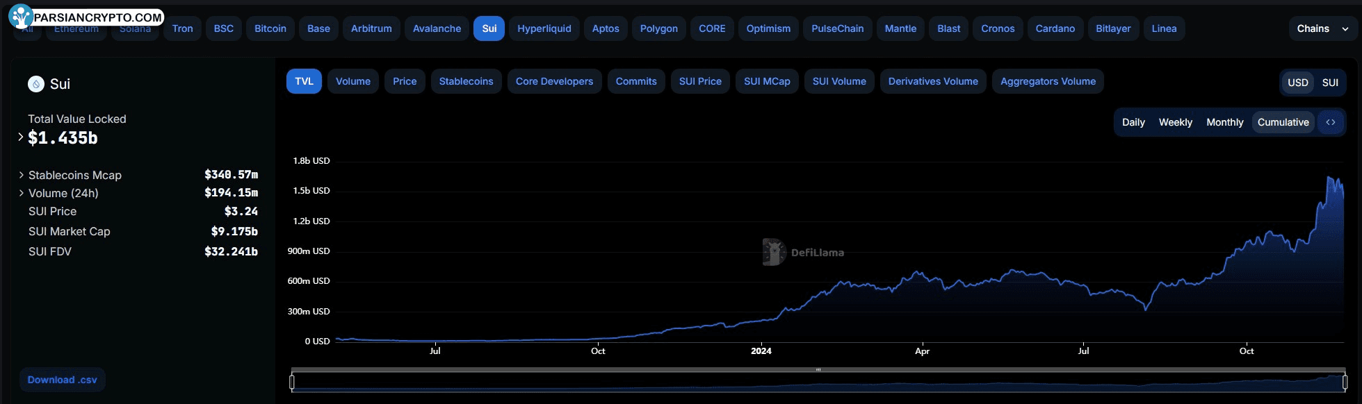This screenshot has height=404, width=1362.
Task: Open the Blast chain tab
Action: click(x=948, y=28)
